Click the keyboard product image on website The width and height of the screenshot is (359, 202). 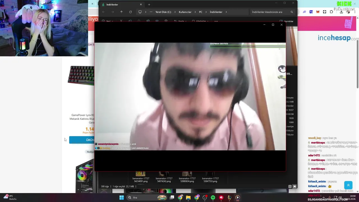(x=81, y=75)
